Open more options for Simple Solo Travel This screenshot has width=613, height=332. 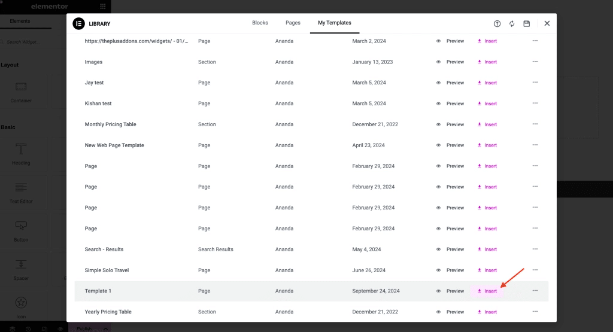coord(535,270)
